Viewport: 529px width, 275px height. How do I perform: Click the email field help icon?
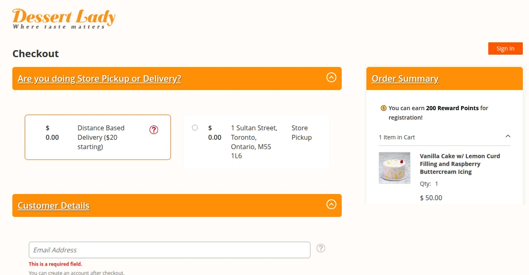[321, 248]
